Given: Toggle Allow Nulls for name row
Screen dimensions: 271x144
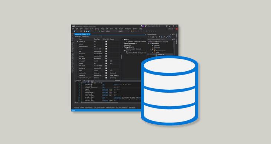Looking at the screenshot, I should [x=106, y=49].
